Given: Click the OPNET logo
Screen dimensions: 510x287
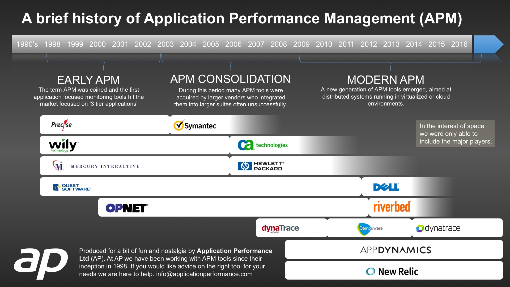Looking at the screenshot, I should 127,208.
